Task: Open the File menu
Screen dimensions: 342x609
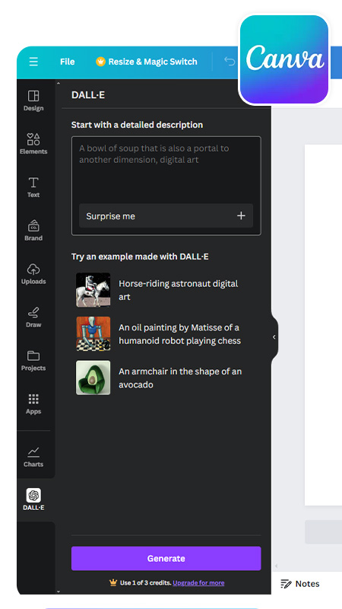Action: [x=68, y=62]
